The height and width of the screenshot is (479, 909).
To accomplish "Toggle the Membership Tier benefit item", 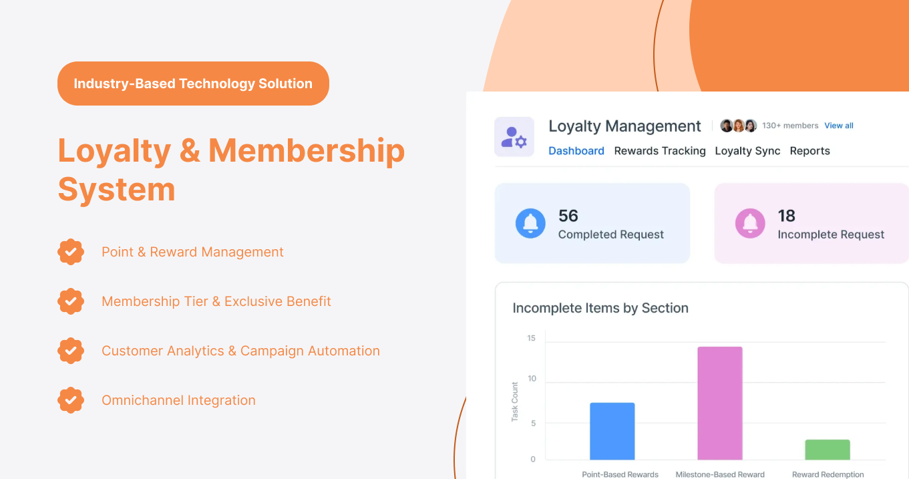I will click(216, 301).
